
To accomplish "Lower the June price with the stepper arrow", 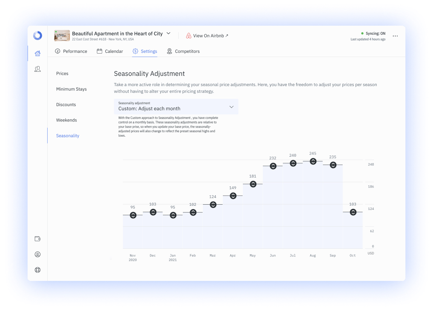I will [x=273, y=167].
